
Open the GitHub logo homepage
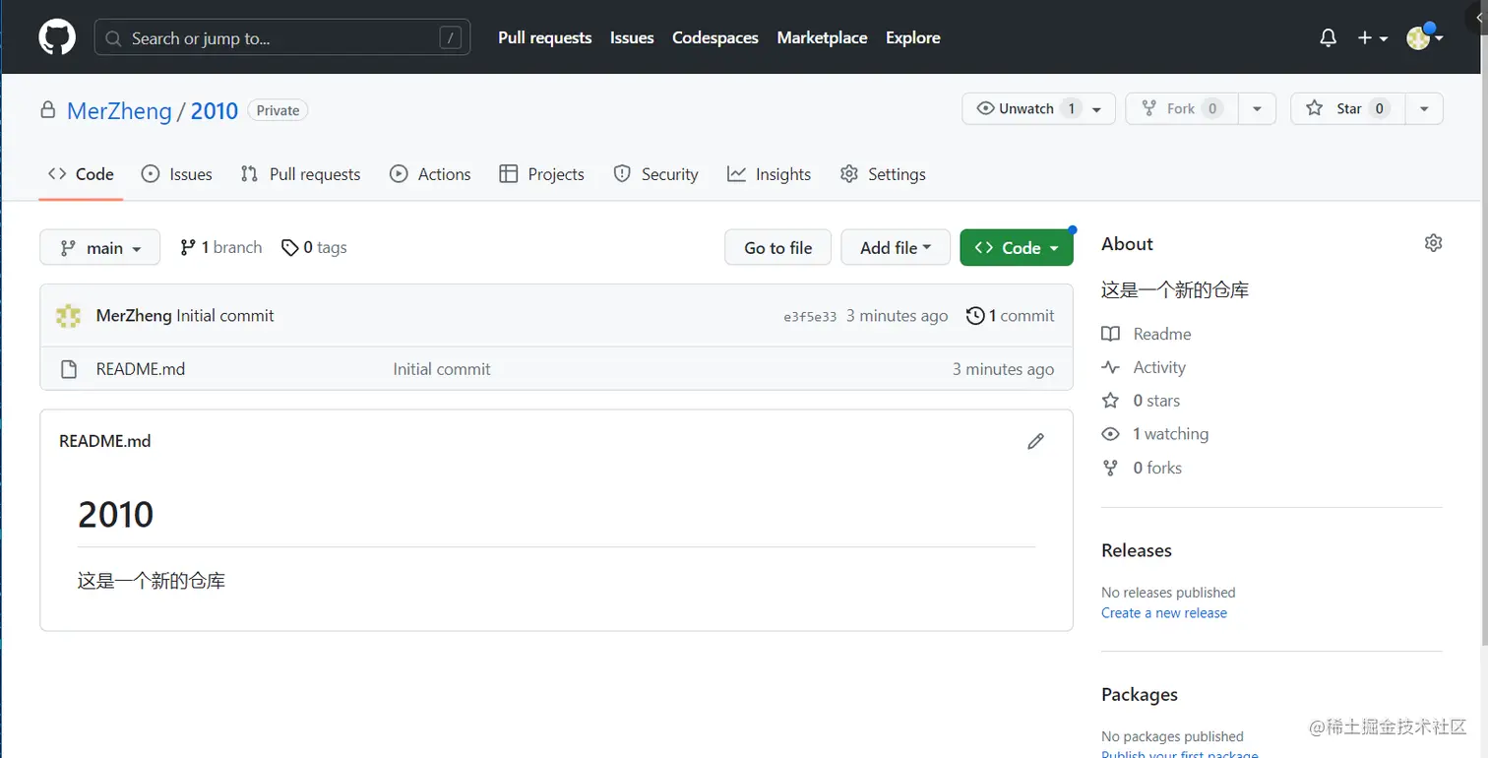point(57,37)
